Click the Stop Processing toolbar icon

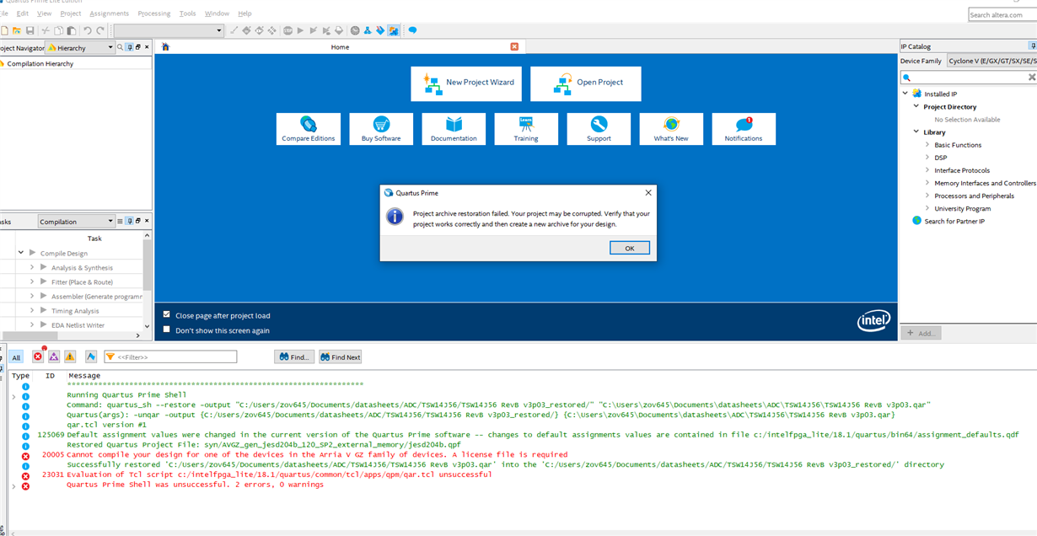tap(287, 30)
